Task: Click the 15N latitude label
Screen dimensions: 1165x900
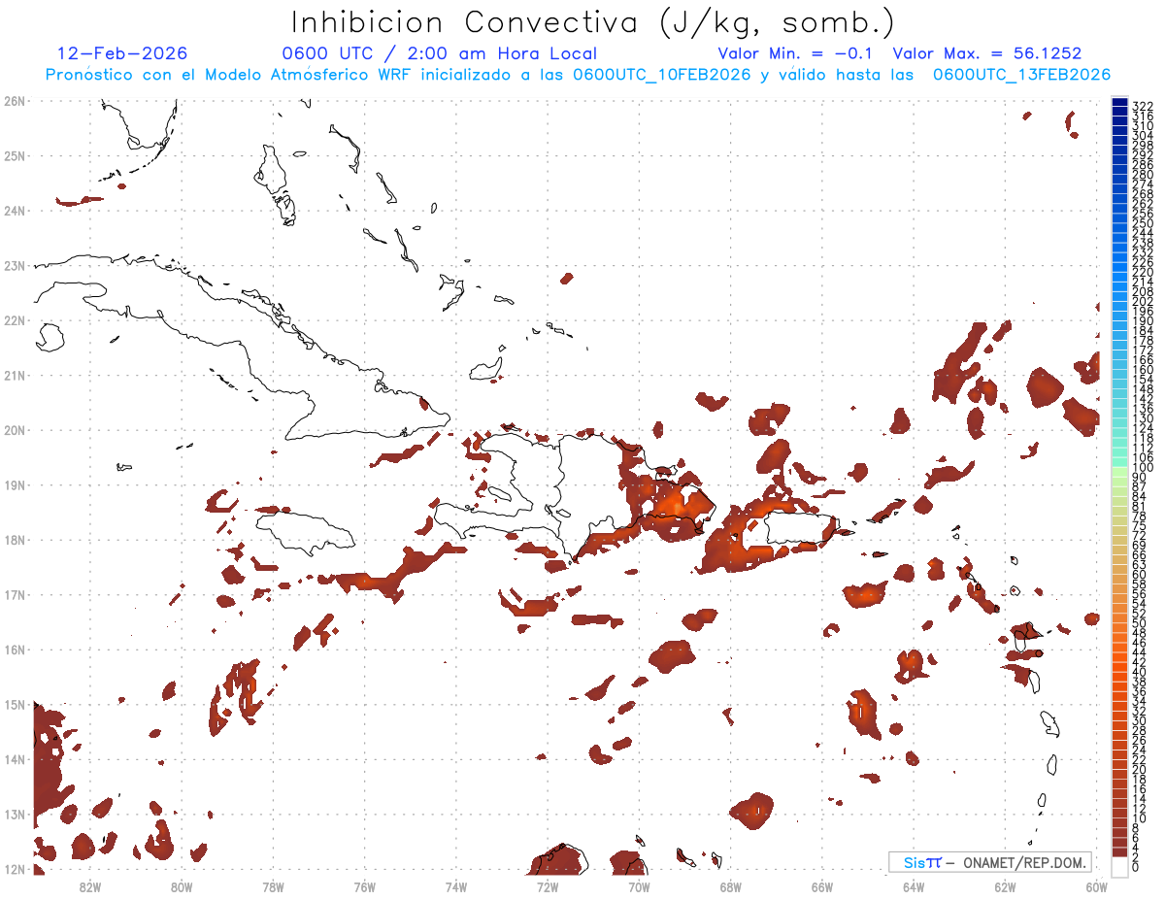Action: click(15, 704)
